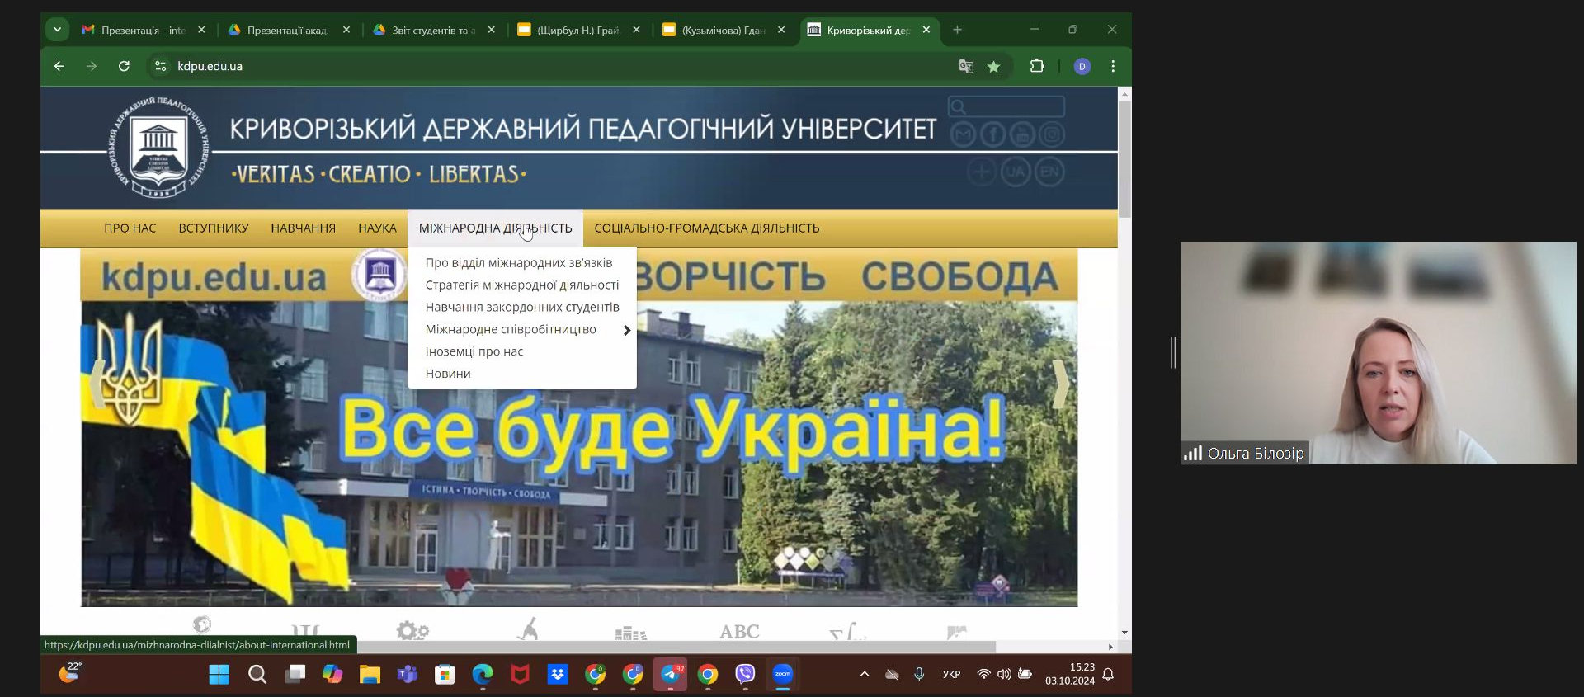Open Стратегія міжнародної діяльності link
The image size is (1584, 697).
[x=521, y=285]
